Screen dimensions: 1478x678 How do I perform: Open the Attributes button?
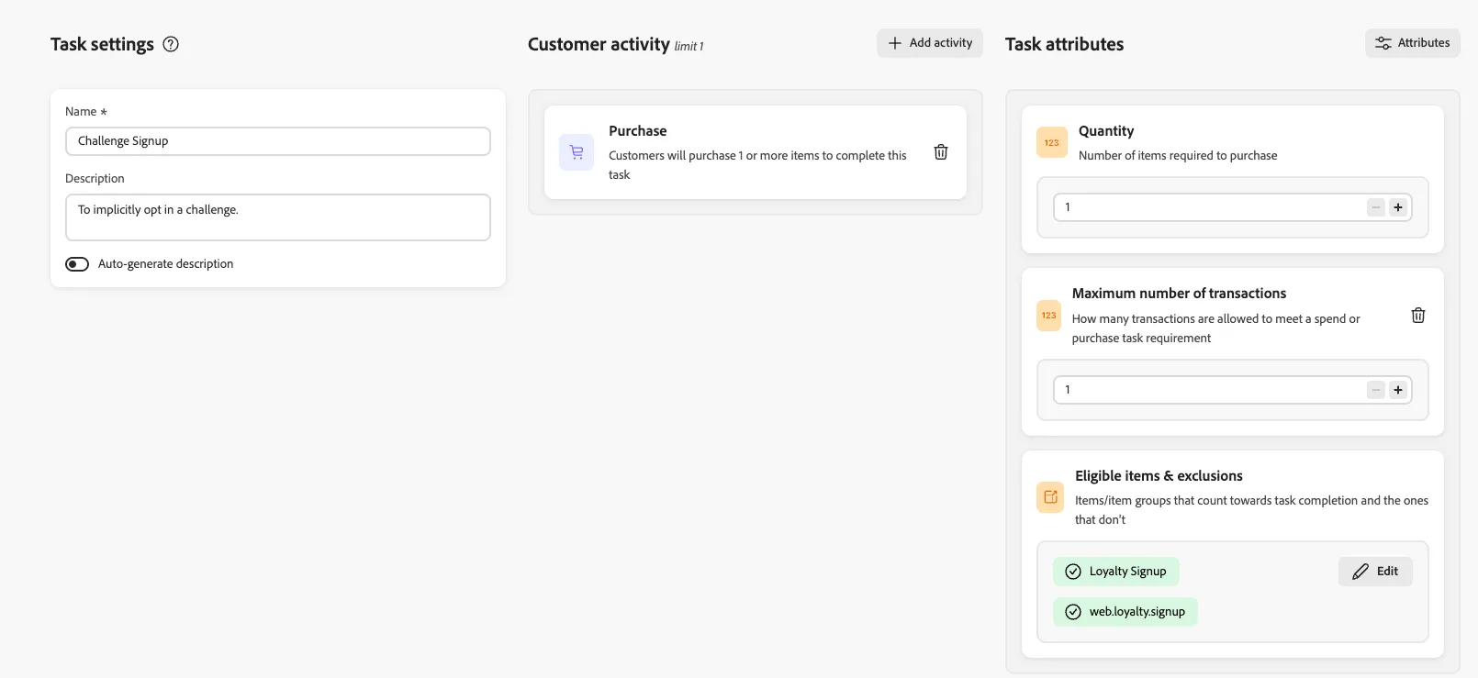1413,43
